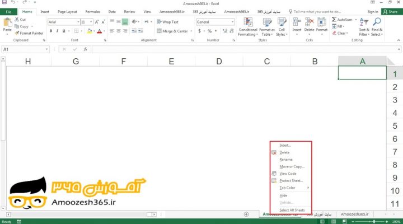This screenshot has width=403, height=224.
Task: Open the Font Color dropdown arrow
Action: tap(104, 31)
